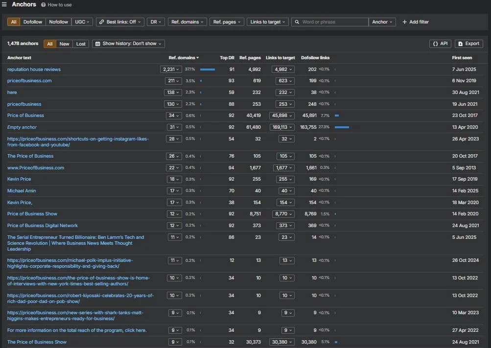Open the hamburger menu icon

[x=4, y=4]
